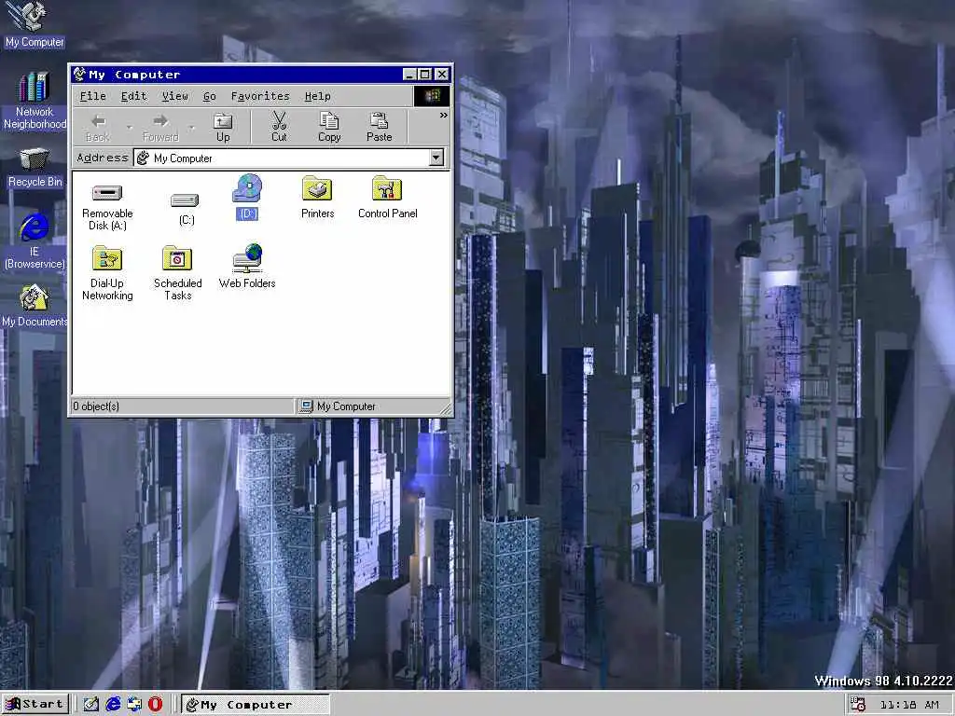This screenshot has height=716, width=955.
Task: Launch Opera from the quick launch bar
Action: coord(156,705)
